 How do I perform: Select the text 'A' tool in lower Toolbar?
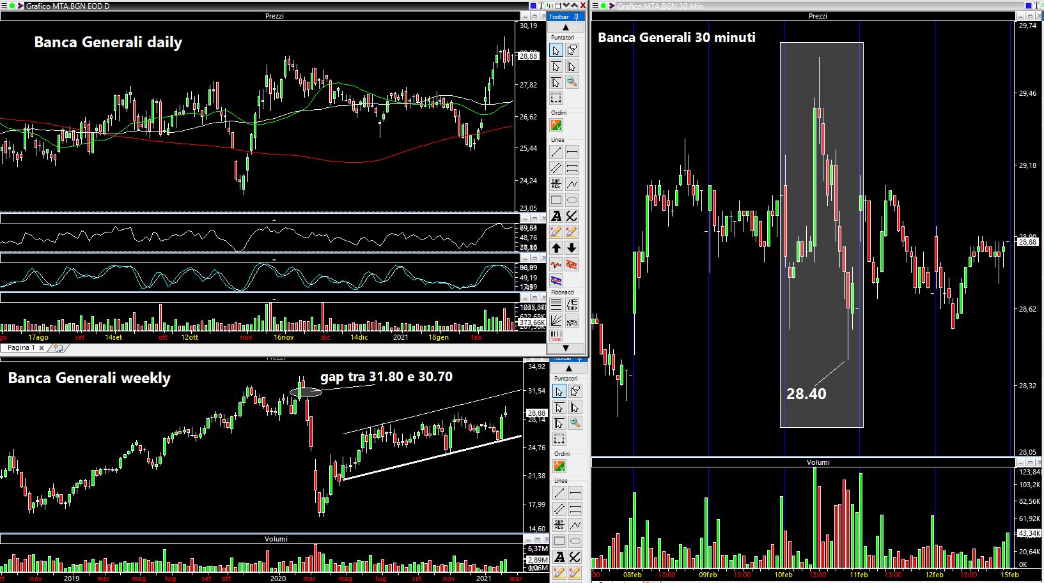[x=559, y=557]
